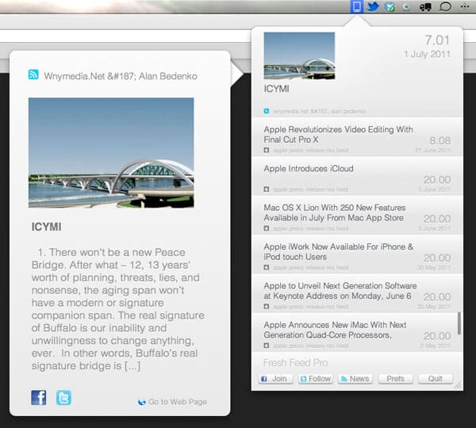Open the Twitter bird menu bar icon
Screen dimensions: 476x428
(374, 7)
